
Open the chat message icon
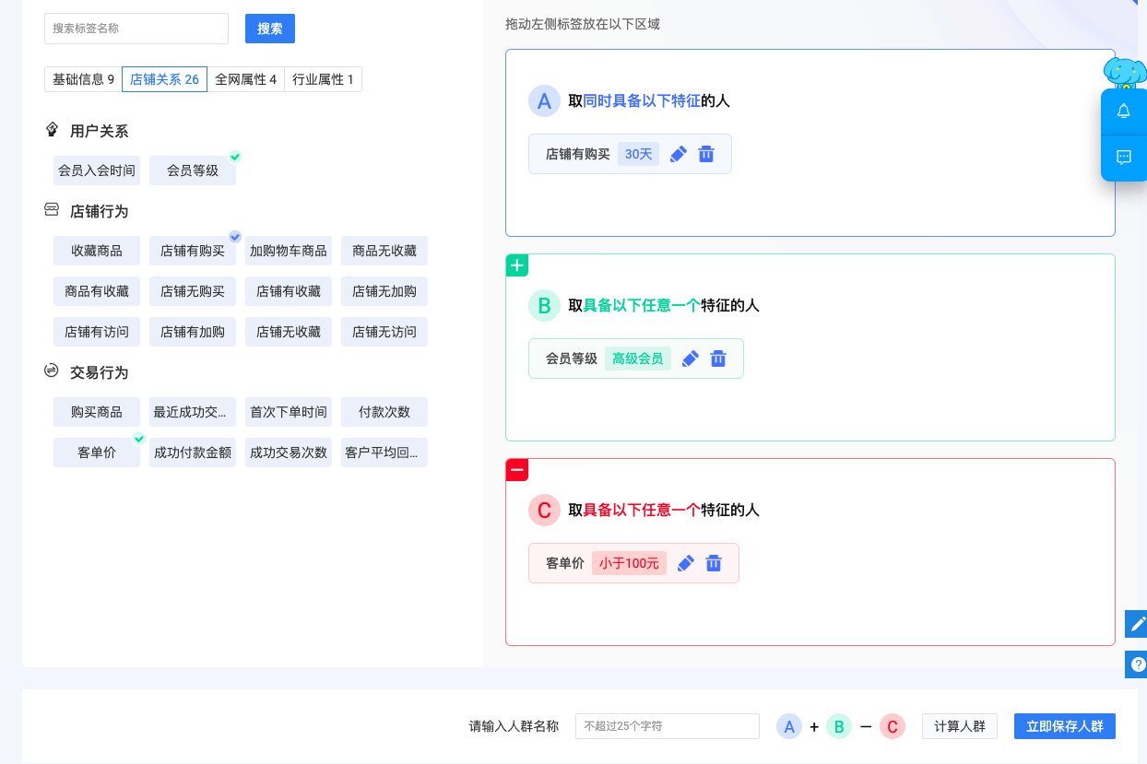pos(1123,158)
